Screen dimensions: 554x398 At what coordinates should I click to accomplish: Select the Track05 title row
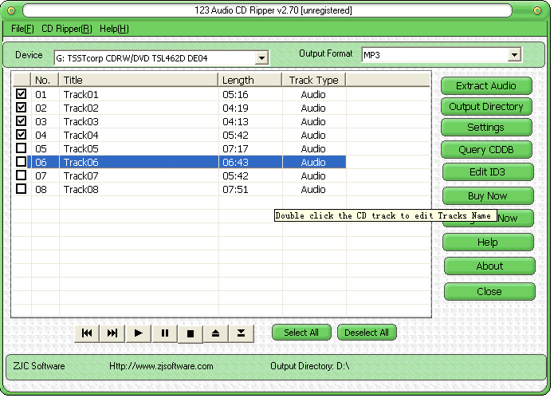coord(81,149)
